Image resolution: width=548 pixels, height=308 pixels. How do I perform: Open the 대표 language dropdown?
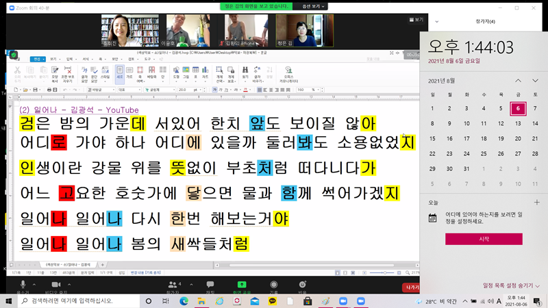click(129, 90)
